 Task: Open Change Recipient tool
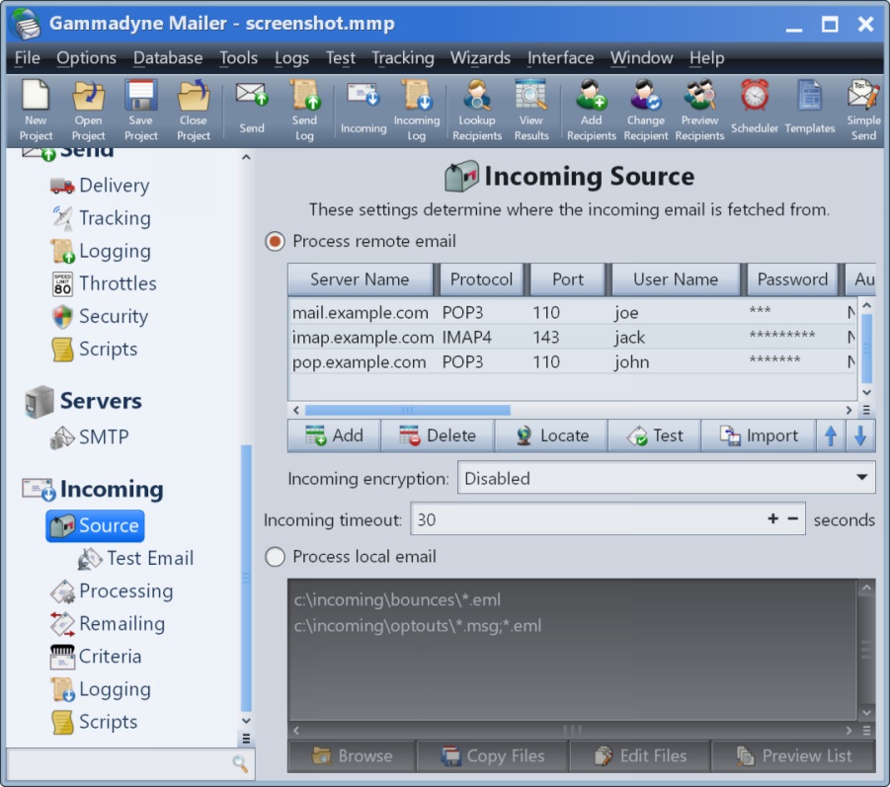pyautogui.click(x=646, y=110)
